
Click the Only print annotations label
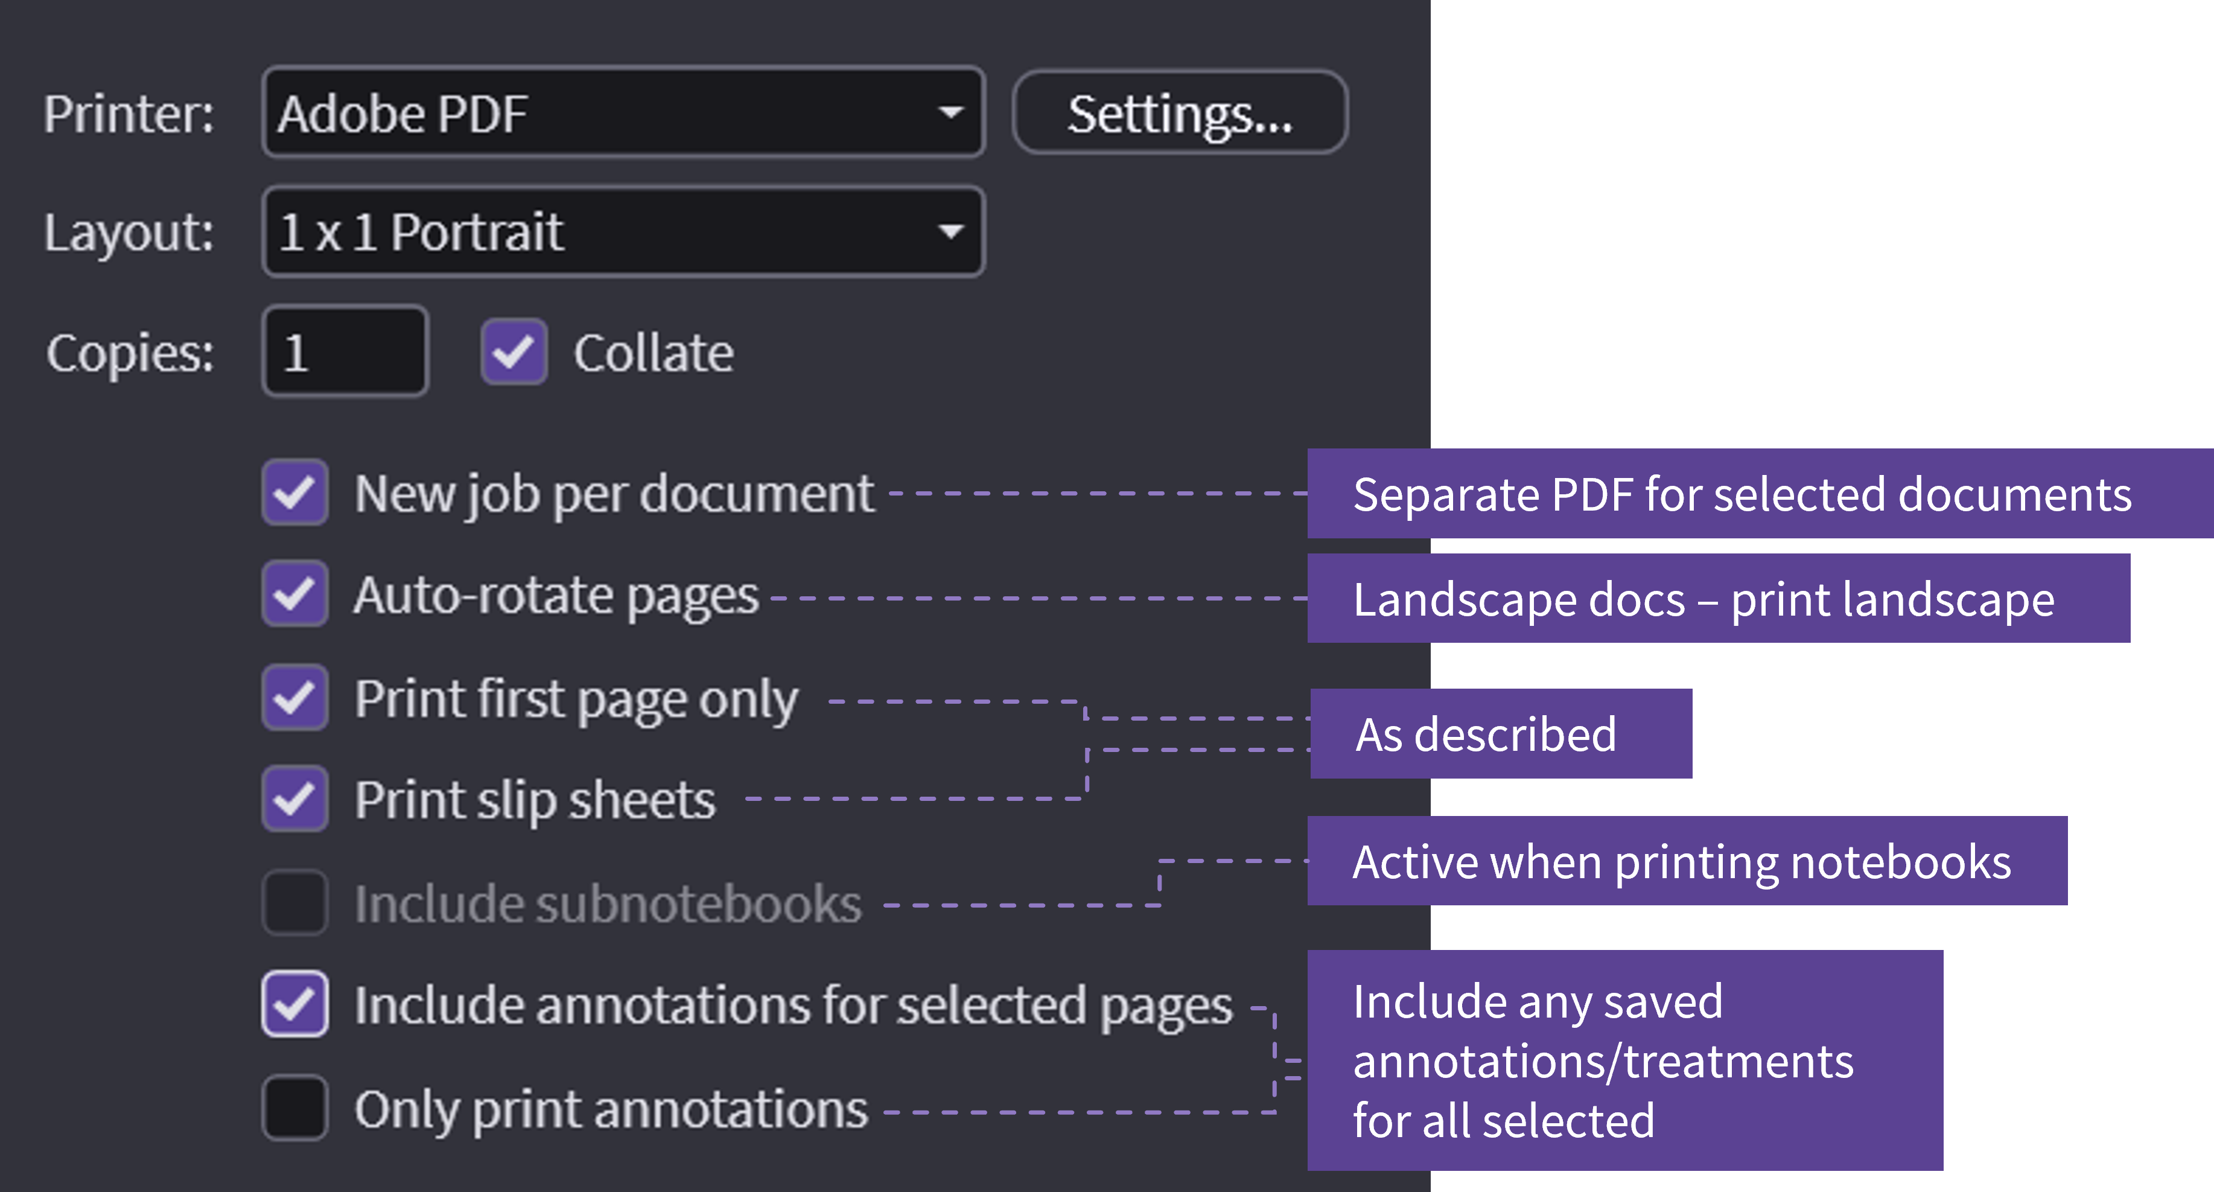pos(611,1109)
